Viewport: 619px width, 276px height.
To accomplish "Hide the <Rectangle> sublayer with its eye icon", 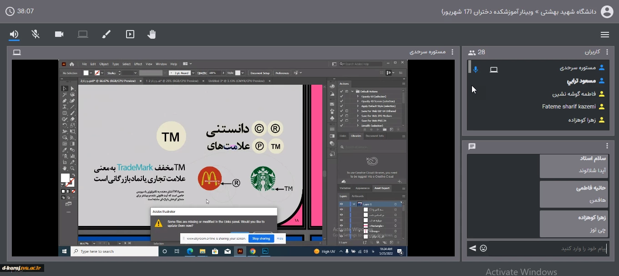I will click(x=341, y=226).
